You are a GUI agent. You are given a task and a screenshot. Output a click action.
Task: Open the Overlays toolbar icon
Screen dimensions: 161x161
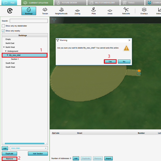(x=144, y=11)
